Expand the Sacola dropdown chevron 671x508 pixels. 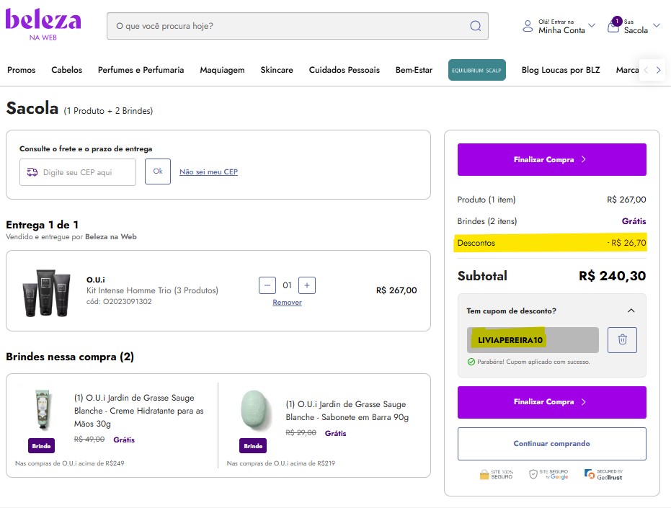tap(656, 26)
